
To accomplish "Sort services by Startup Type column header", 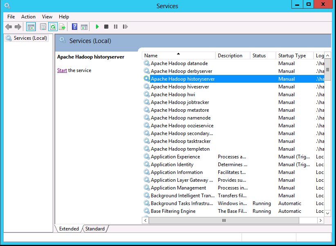I will [x=292, y=56].
